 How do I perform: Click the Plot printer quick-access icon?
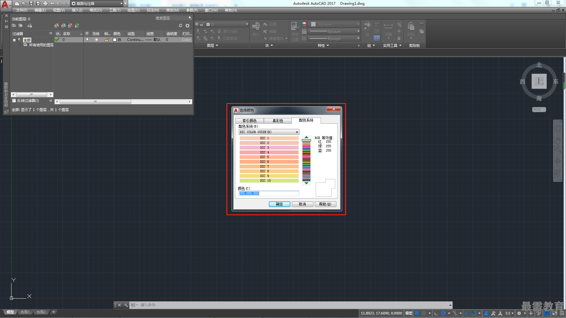point(45,4)
